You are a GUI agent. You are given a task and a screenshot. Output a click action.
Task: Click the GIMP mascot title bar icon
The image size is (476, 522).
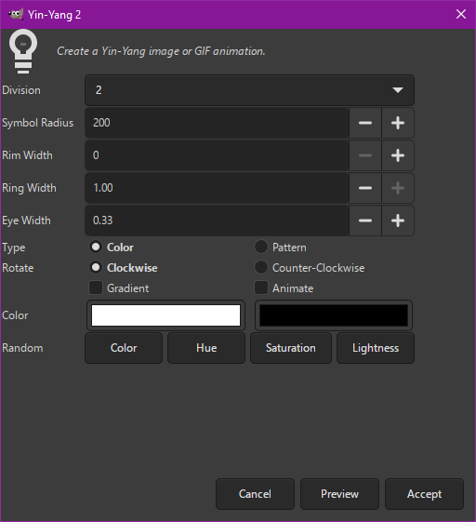[x=16, y=14]
